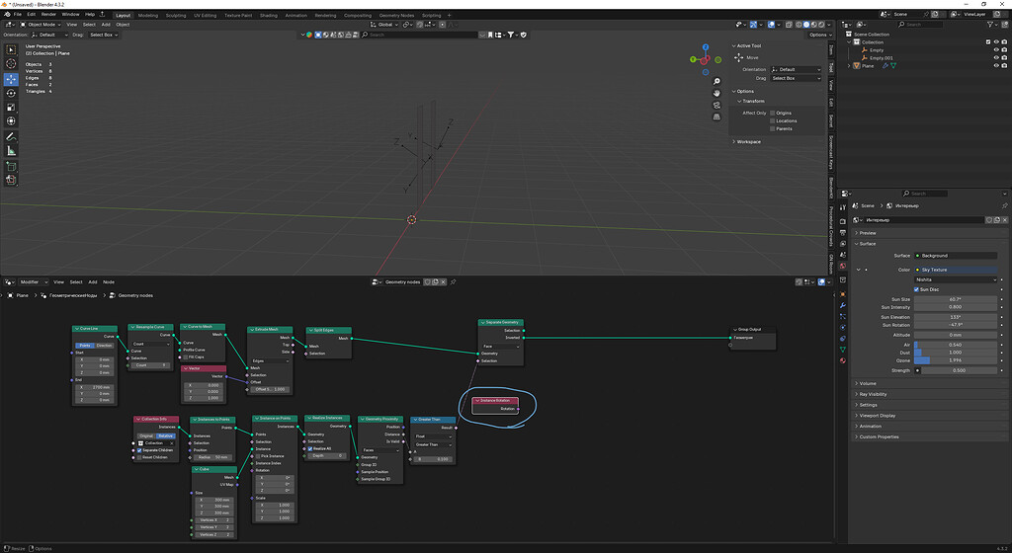
Task: Open the Tool properties tab icon
Action: (843, 207)
